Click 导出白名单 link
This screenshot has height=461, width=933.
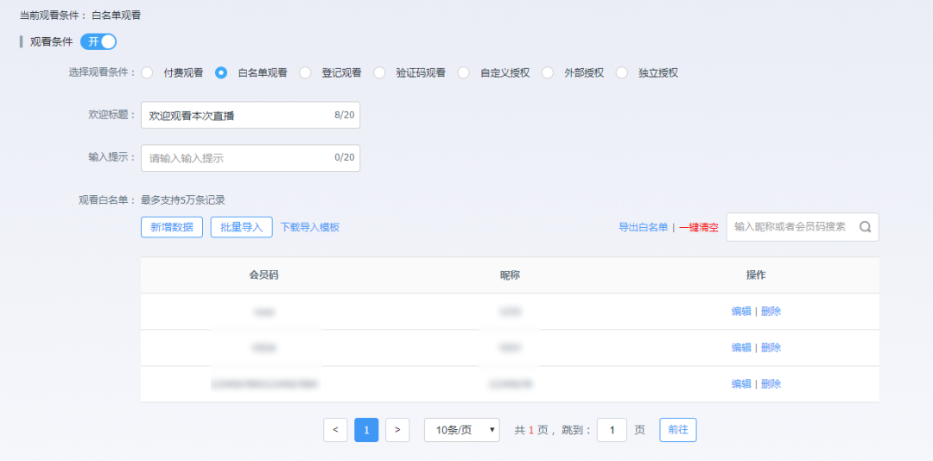coord(643,227)
